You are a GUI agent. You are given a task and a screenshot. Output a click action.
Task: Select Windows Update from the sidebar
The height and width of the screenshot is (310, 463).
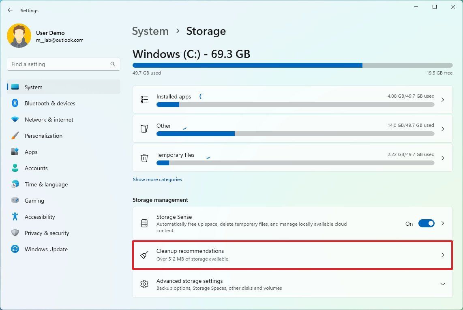[x=46, y=249]
